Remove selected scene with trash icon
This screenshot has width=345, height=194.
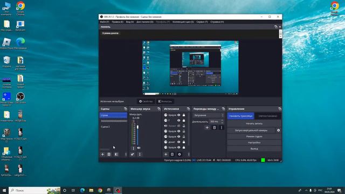(109, 155)
